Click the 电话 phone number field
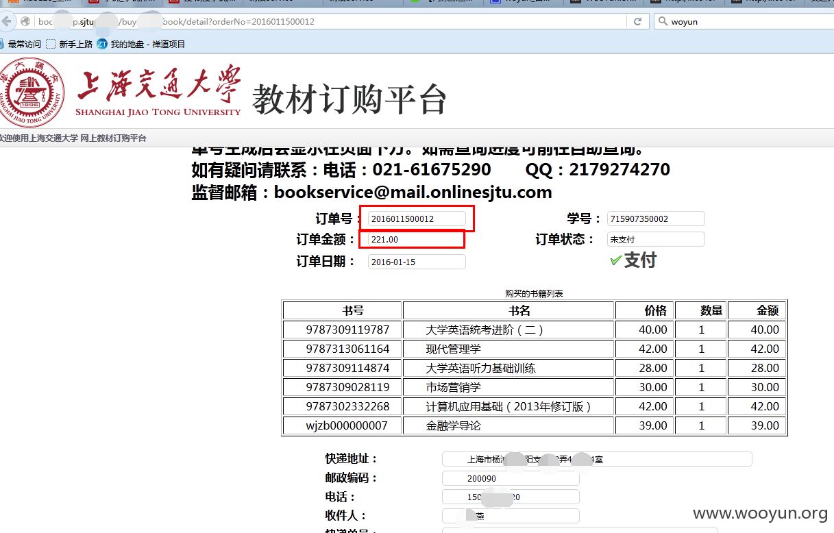 511,497
